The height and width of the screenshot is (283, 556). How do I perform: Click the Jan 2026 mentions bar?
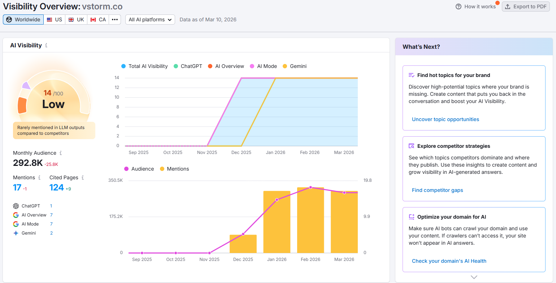coord(277,222)
